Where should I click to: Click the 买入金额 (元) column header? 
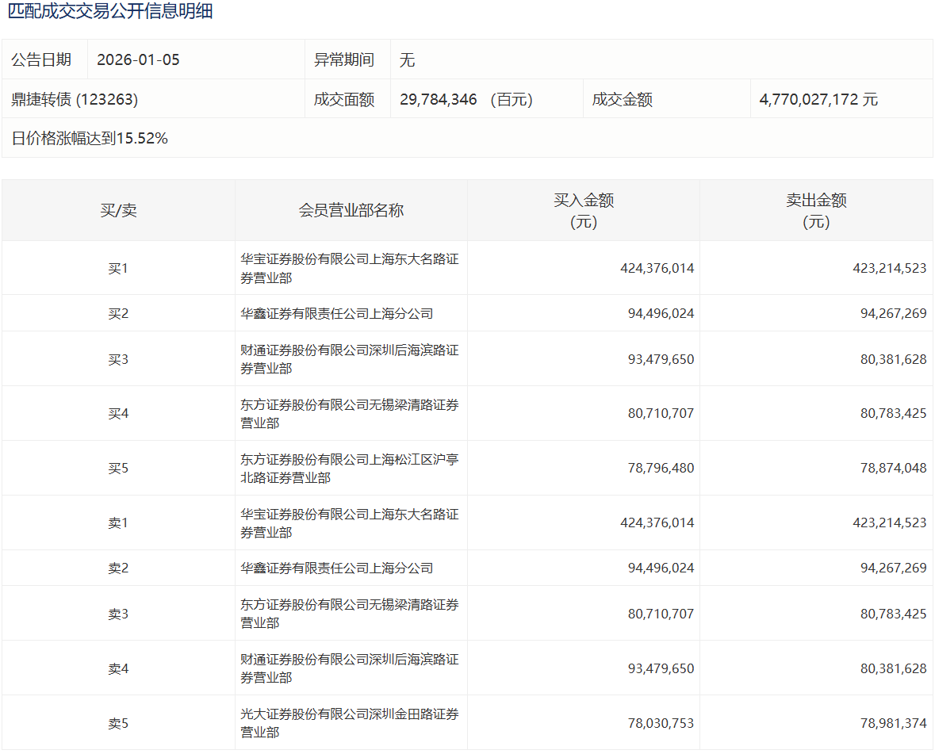pos(583,211)
